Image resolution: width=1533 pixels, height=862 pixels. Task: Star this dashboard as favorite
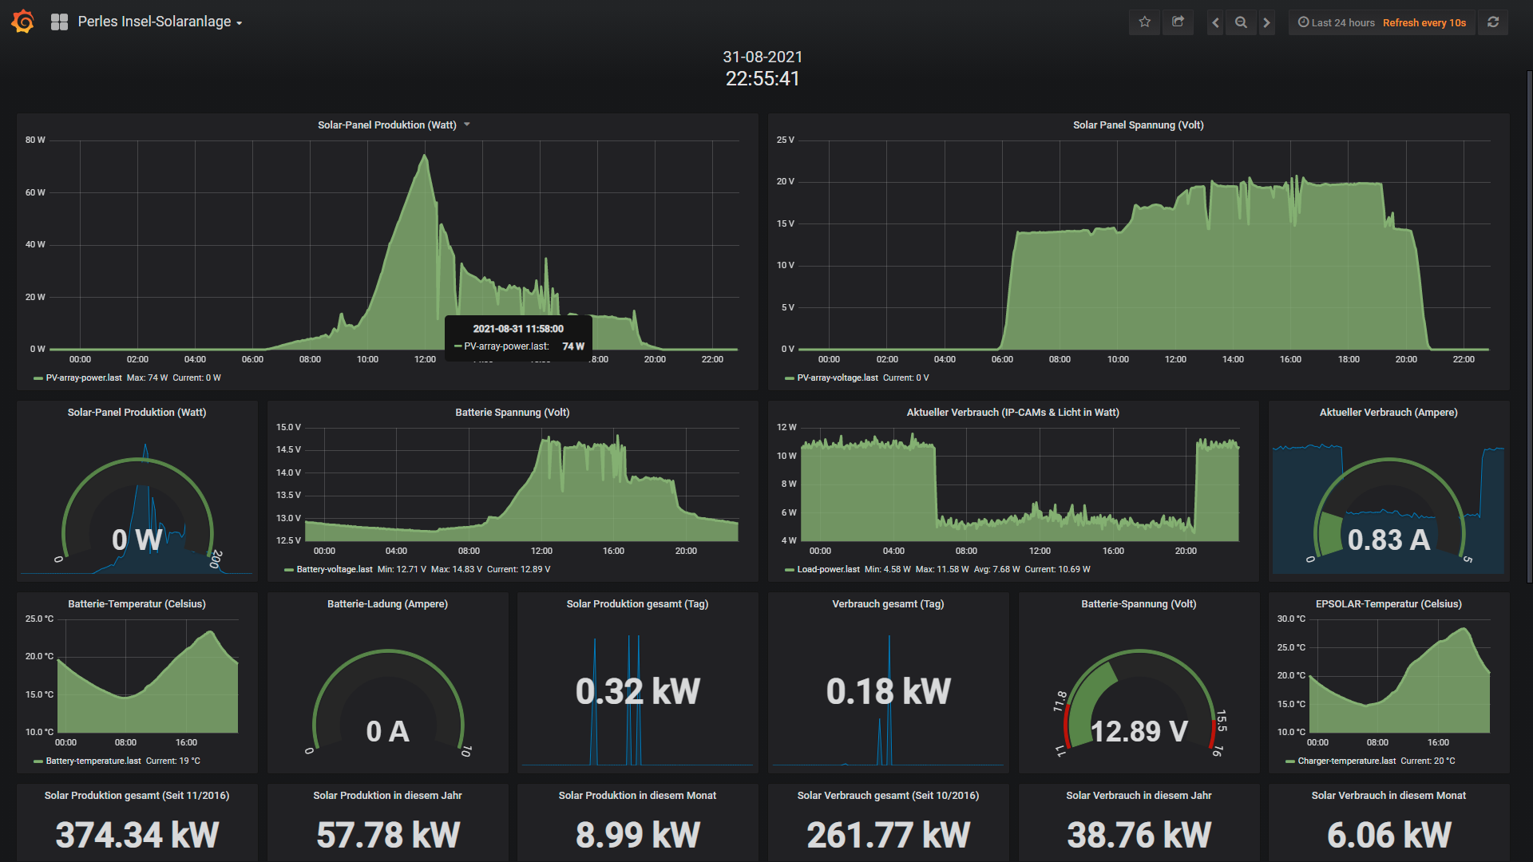pos(1144,22)
